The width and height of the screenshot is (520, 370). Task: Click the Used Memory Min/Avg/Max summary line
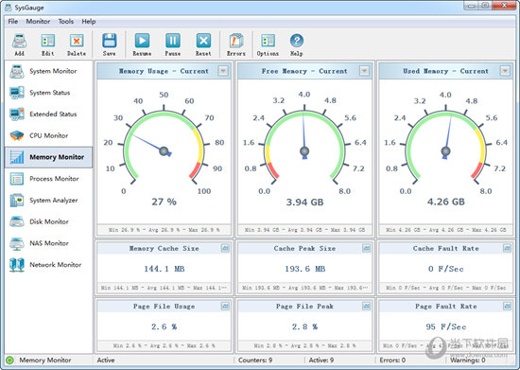(445, 230)
